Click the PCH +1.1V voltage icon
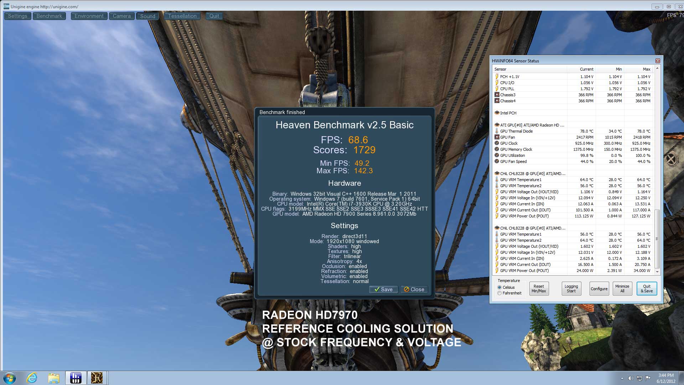684x385 pixels. point(497,77)
